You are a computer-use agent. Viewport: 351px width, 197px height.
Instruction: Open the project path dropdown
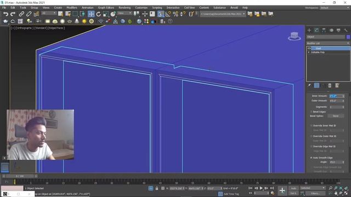coord(223,14)
